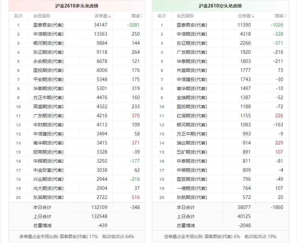
Task: Click 名次 header in short table
Action: pyautogui.click(x=162, y=16)
